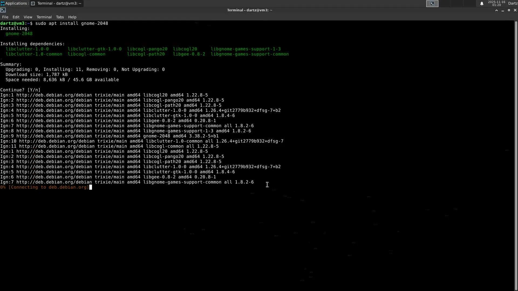Click the Terminal taskbar window button
This screenshot has width=518, height=291.
pos(56,4)
